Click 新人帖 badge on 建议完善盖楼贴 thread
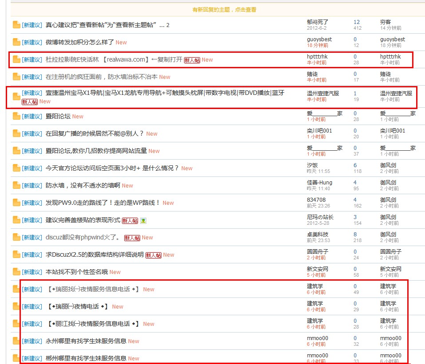Screen dimensions: 425x364 (x=130, y=221)
